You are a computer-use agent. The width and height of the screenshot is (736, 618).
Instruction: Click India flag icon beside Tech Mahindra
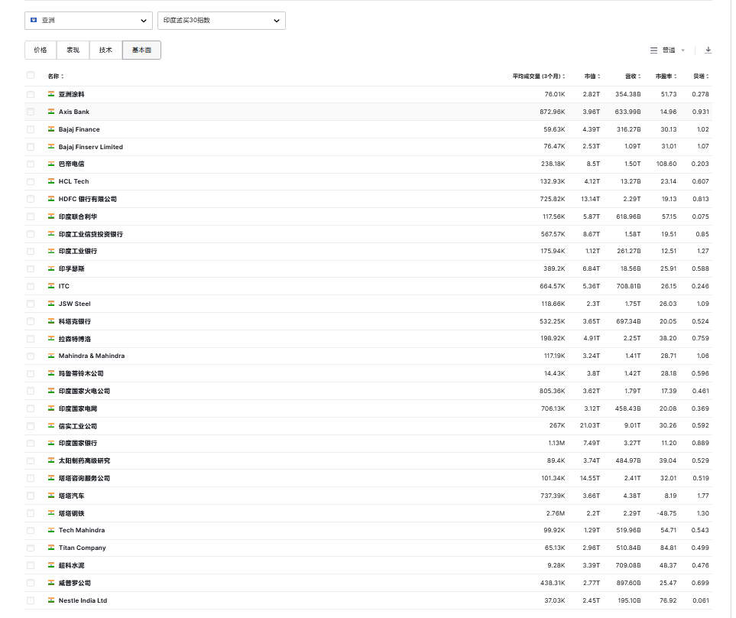(51, 530)
